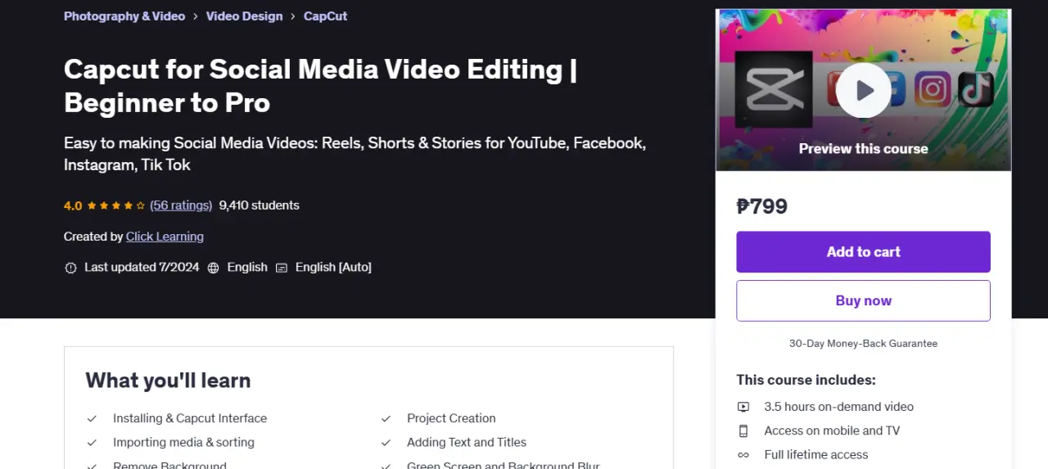Open the CapCut breadcrumb
This screenshot has width=1048, height=469.
[x=325, y=16]
